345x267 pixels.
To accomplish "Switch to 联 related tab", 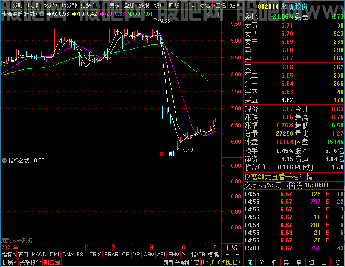I will click(x=299, y=262).
